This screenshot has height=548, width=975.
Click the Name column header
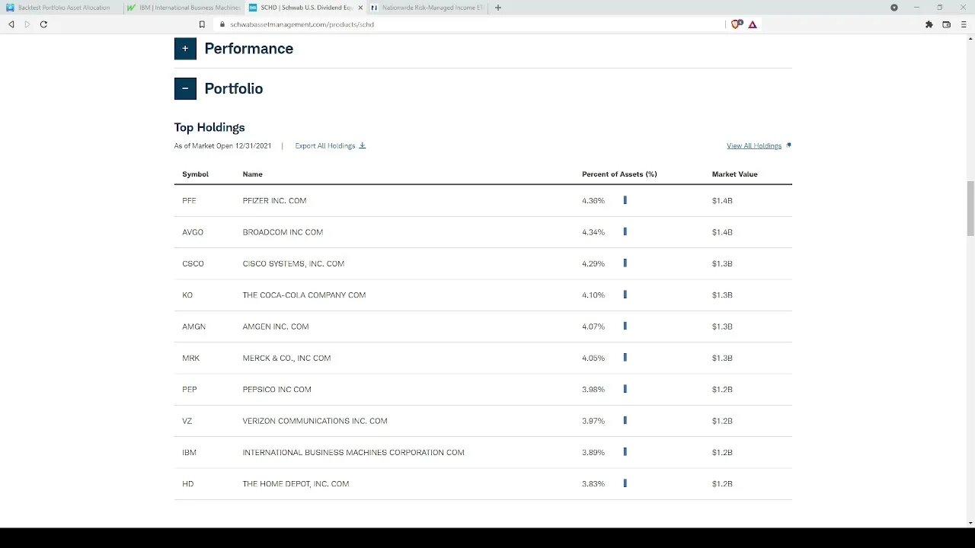(x=252, y=174)
